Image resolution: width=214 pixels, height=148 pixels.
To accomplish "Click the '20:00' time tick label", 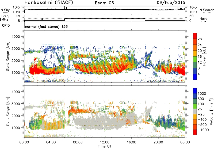I will [158, 142].
